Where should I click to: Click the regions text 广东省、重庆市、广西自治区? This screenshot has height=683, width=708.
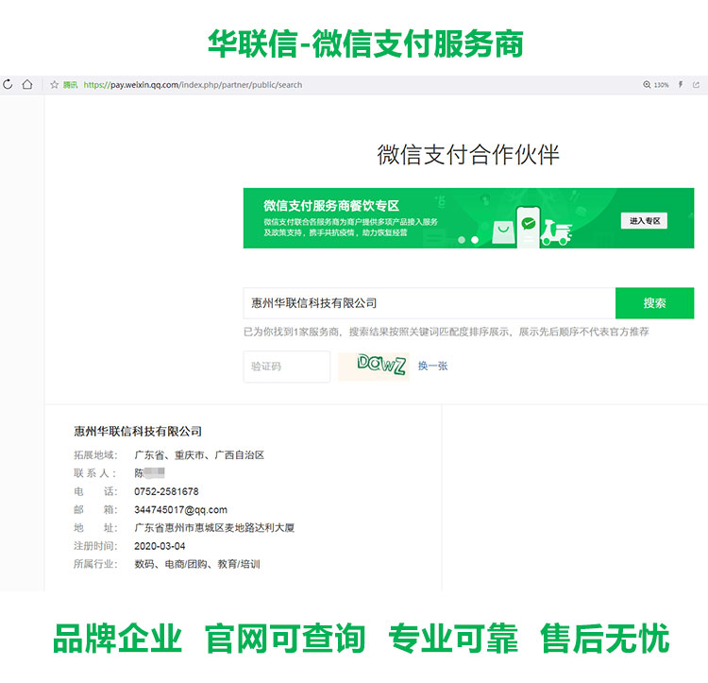click(x=199, y=455)
